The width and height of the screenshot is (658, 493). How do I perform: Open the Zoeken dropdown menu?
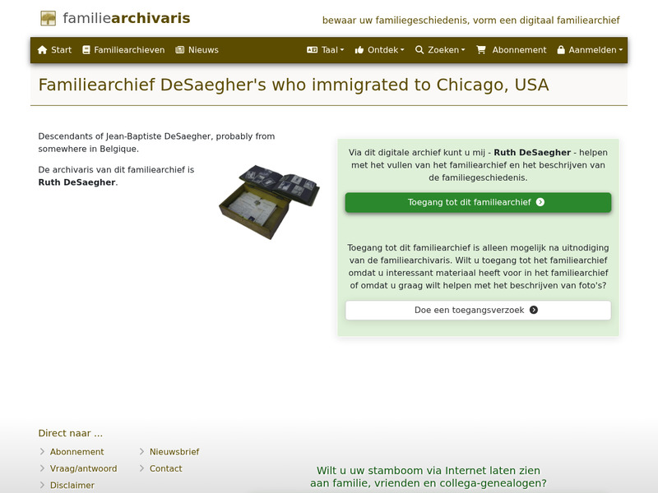coord(440,50)
